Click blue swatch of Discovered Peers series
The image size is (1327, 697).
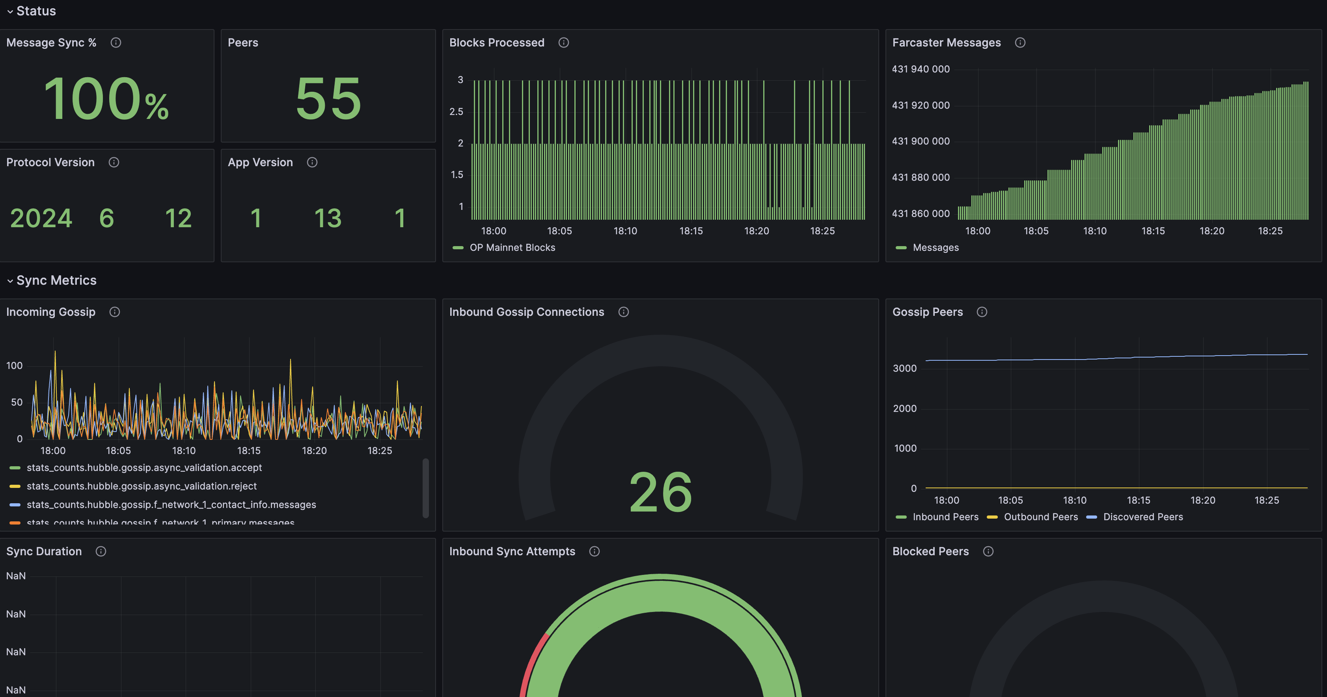point(1092,517)
